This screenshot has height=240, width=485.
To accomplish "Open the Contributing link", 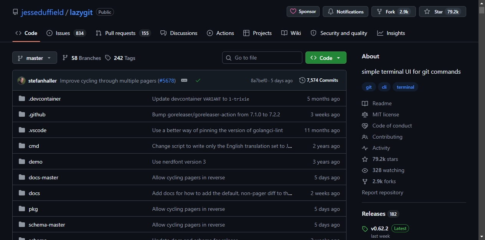I will [382, 137].
